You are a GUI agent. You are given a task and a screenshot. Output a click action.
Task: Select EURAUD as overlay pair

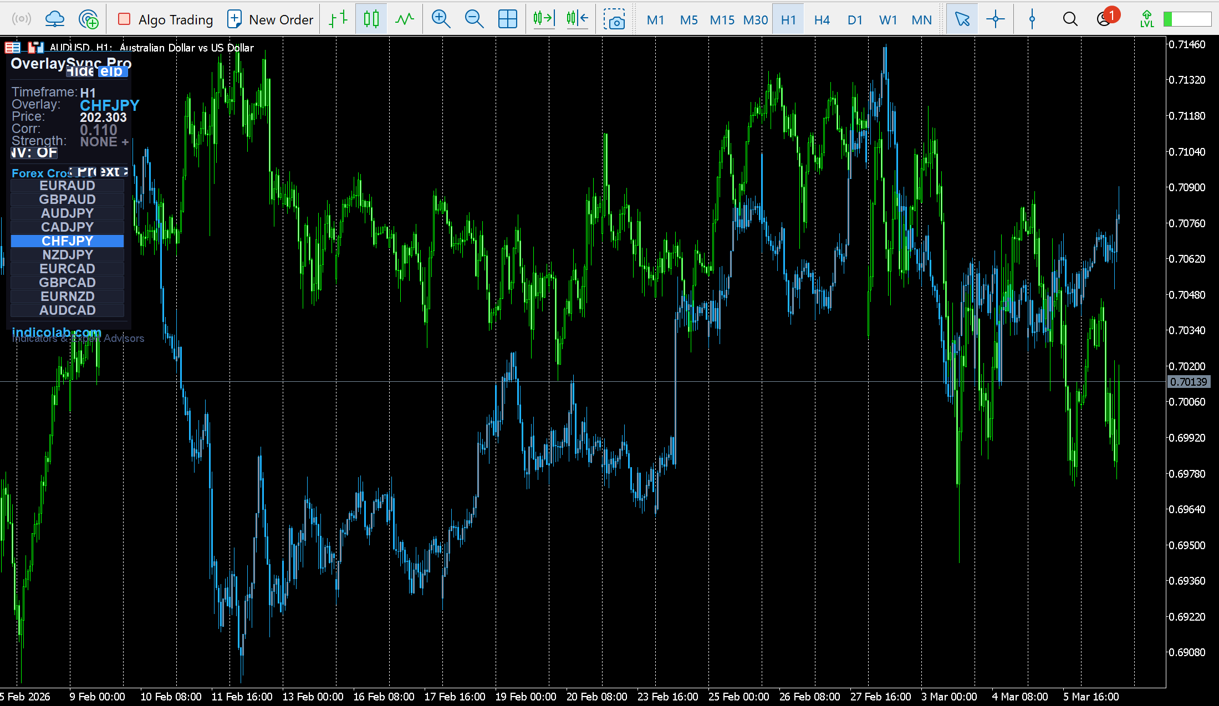point(67,186)
